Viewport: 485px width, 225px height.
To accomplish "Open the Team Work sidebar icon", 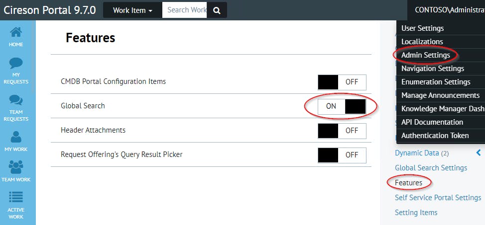I will click(16, 171).
